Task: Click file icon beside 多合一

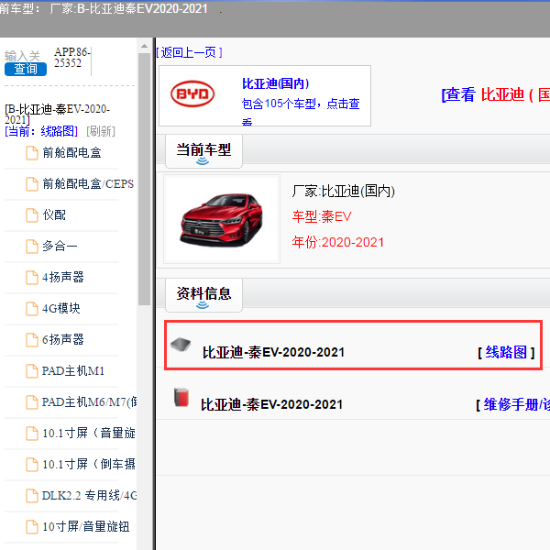Action: 32,247
